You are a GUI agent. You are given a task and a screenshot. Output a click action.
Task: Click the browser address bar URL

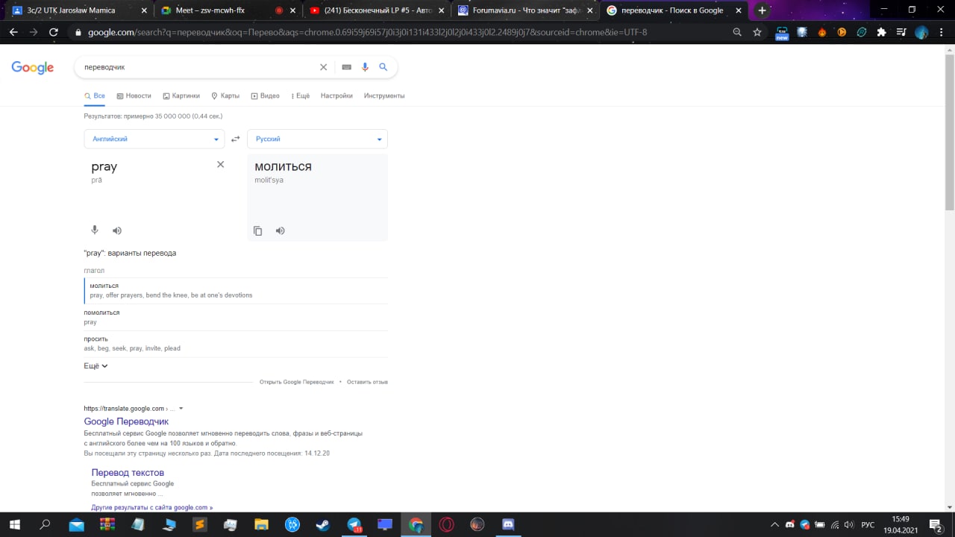pos(367,32)
